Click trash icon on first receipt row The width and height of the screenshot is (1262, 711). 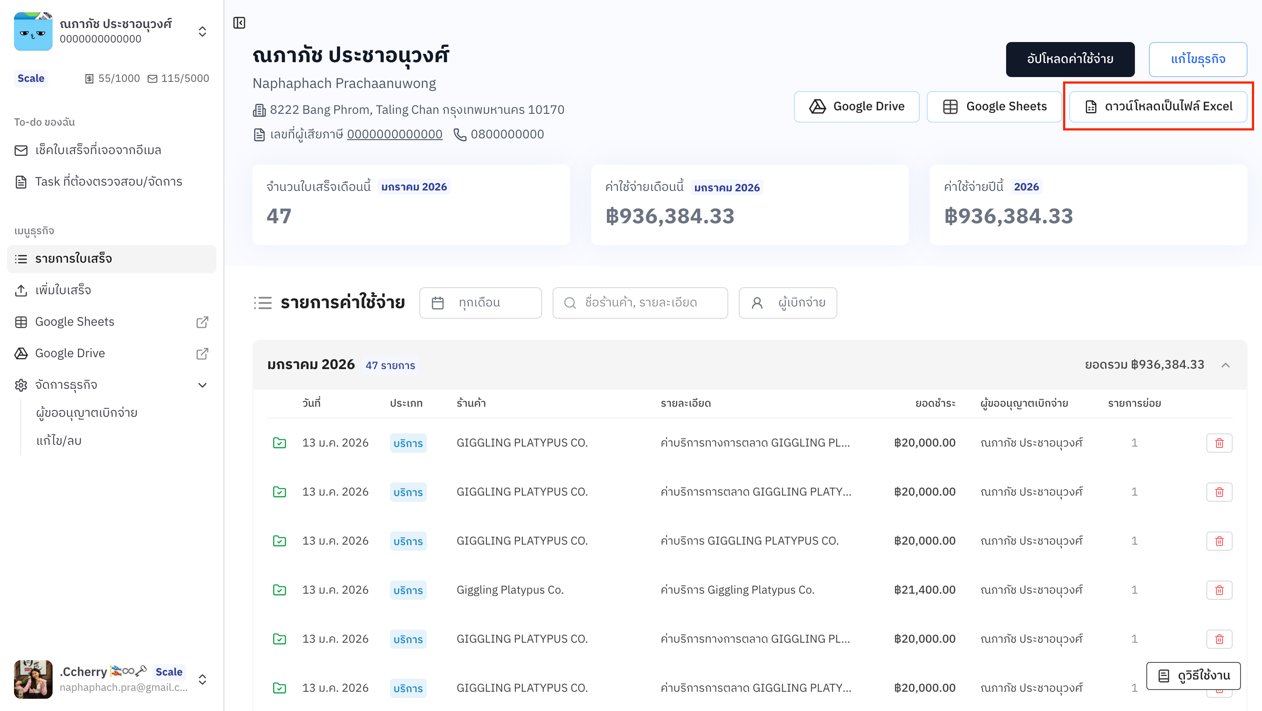(1219, 443)
